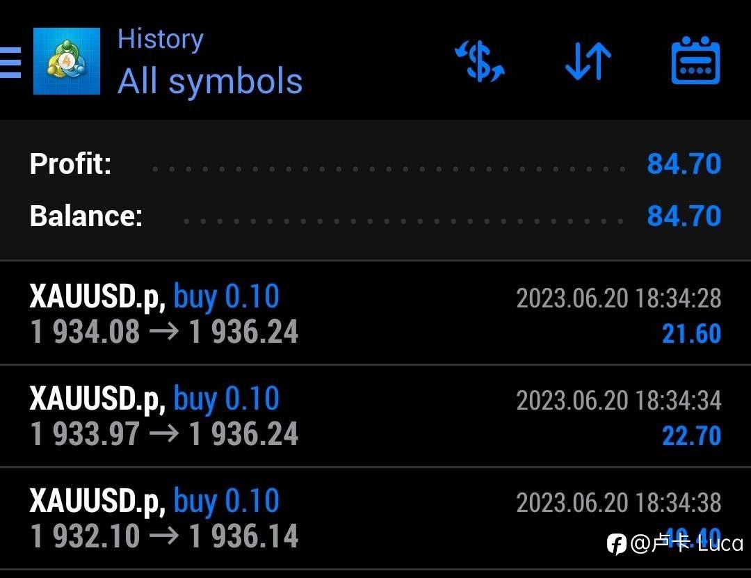The image size is (751, 578).
Task: Tap the Facebook watermark logo
Action: [x=616, y=544]
